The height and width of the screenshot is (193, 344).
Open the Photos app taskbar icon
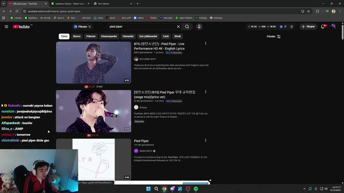(180, 189)
